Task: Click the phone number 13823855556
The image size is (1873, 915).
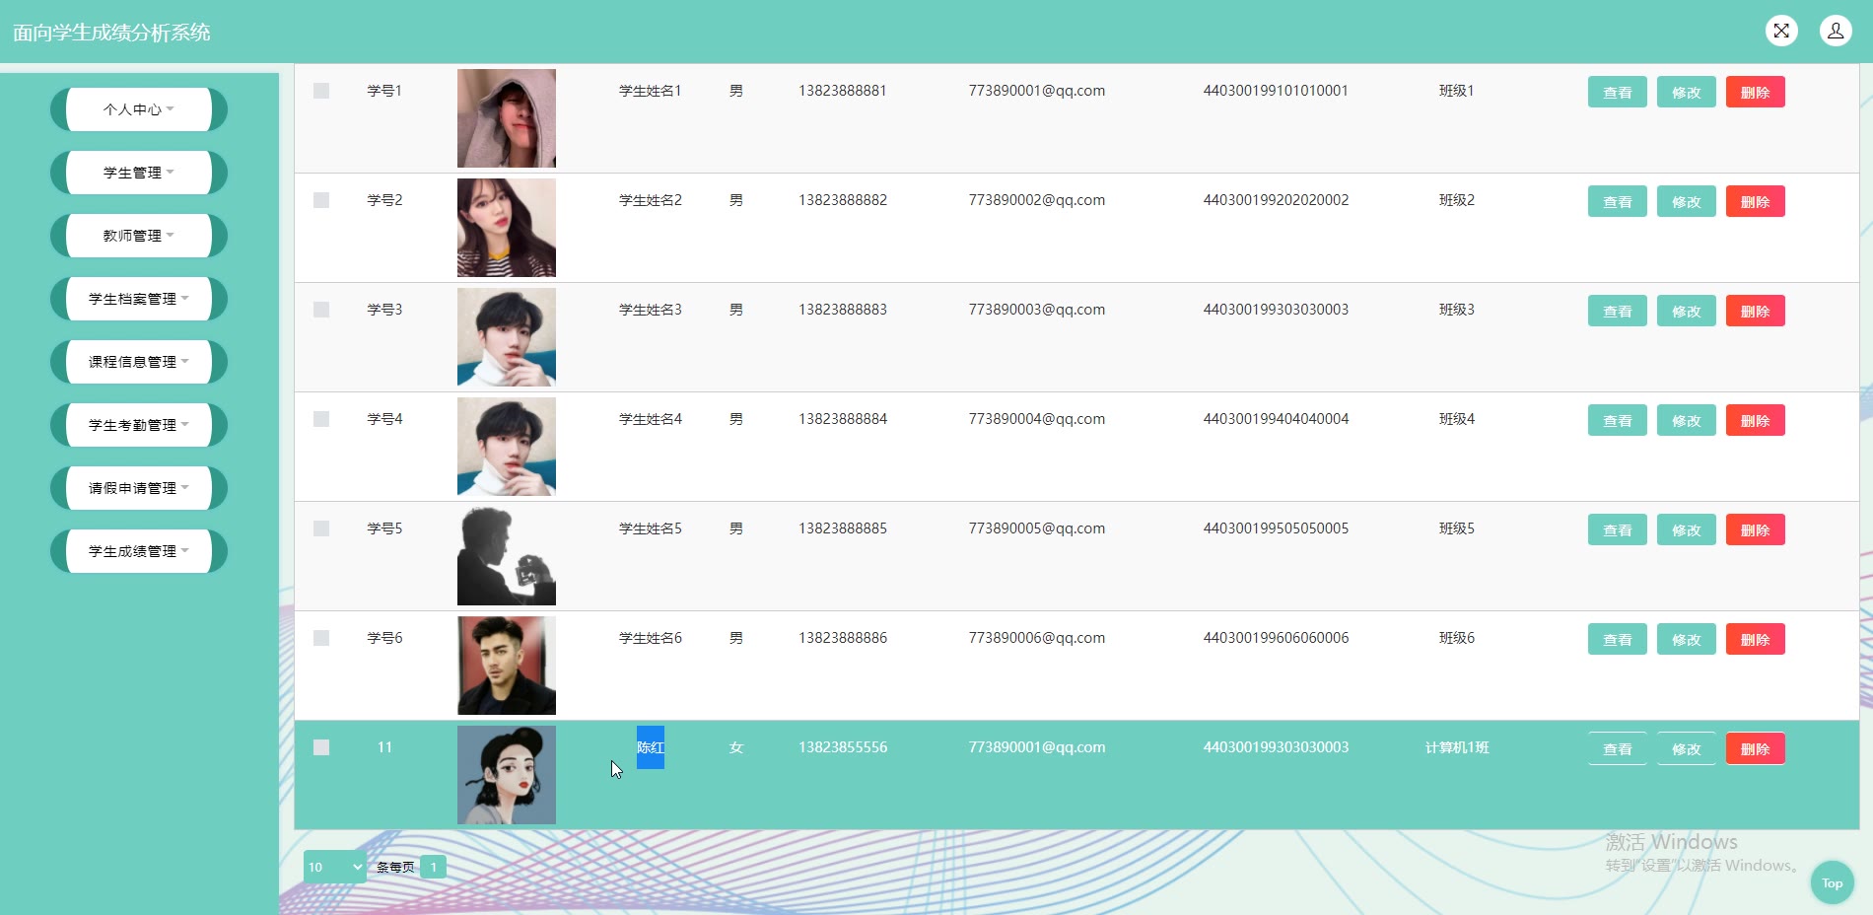Action: click(x=843, y=747)
